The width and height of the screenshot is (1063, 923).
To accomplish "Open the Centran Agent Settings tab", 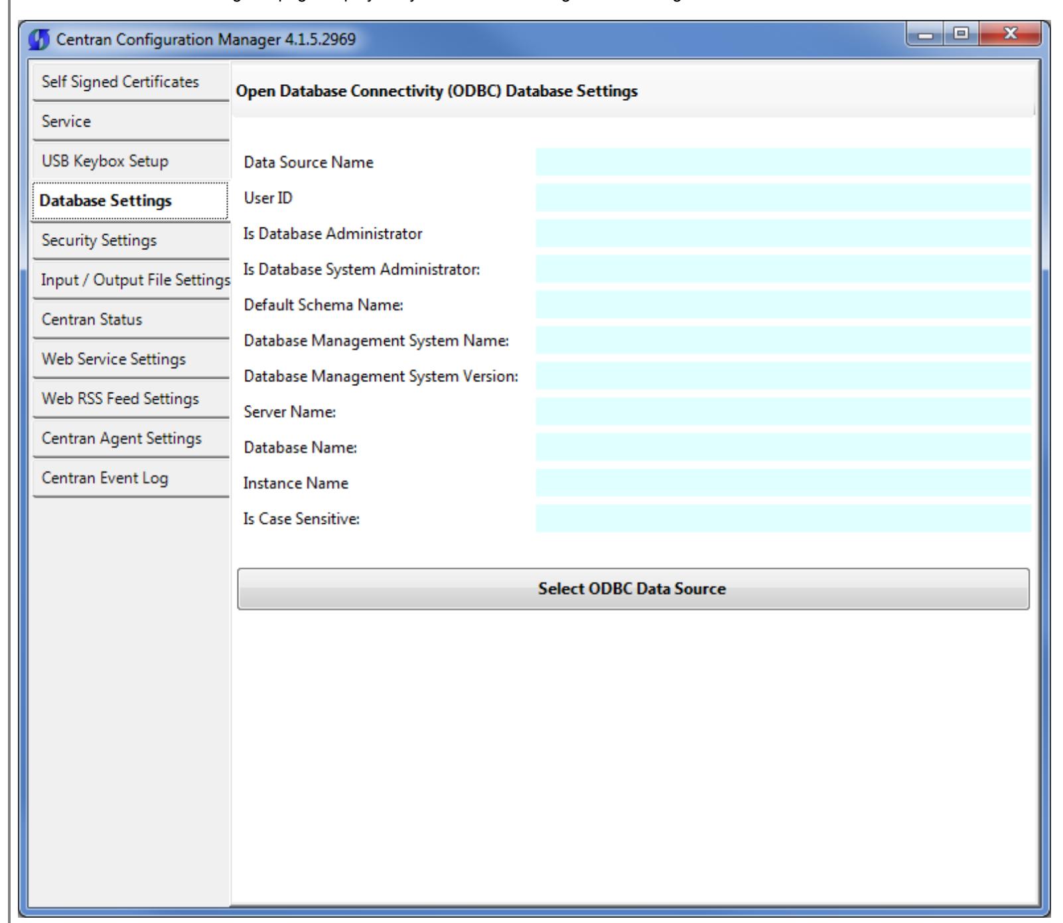I will pos(131,439).
